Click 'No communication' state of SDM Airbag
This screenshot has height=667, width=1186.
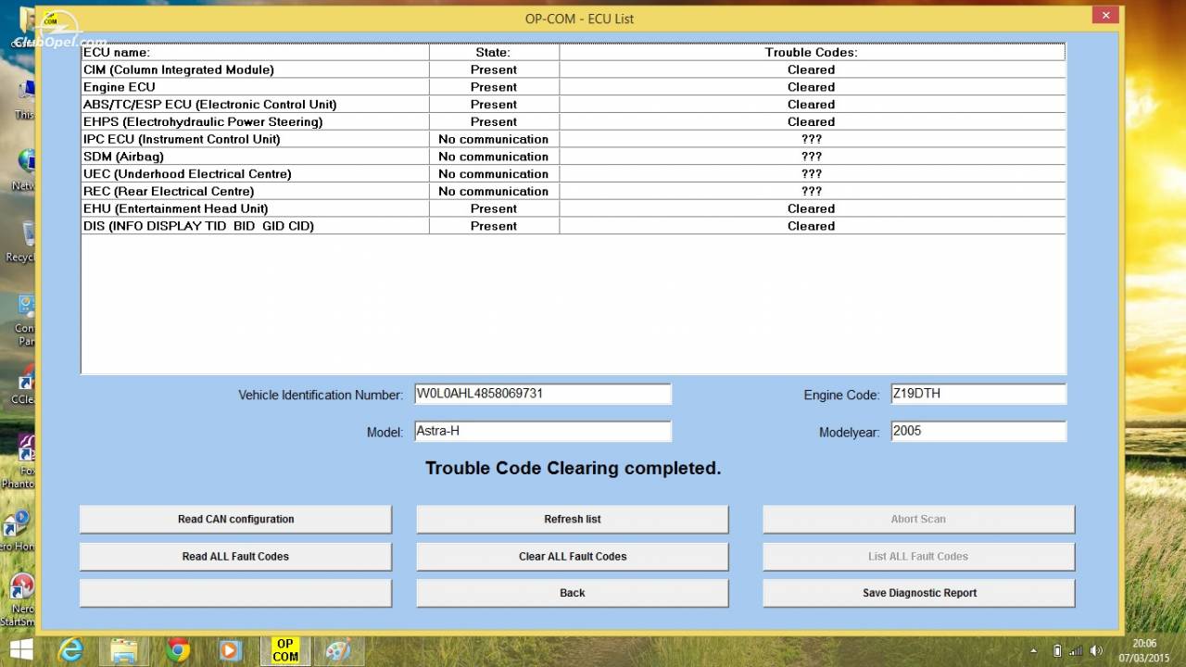494,157
